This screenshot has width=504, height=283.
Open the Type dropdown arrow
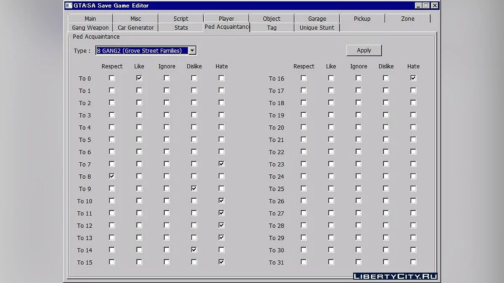192,51
